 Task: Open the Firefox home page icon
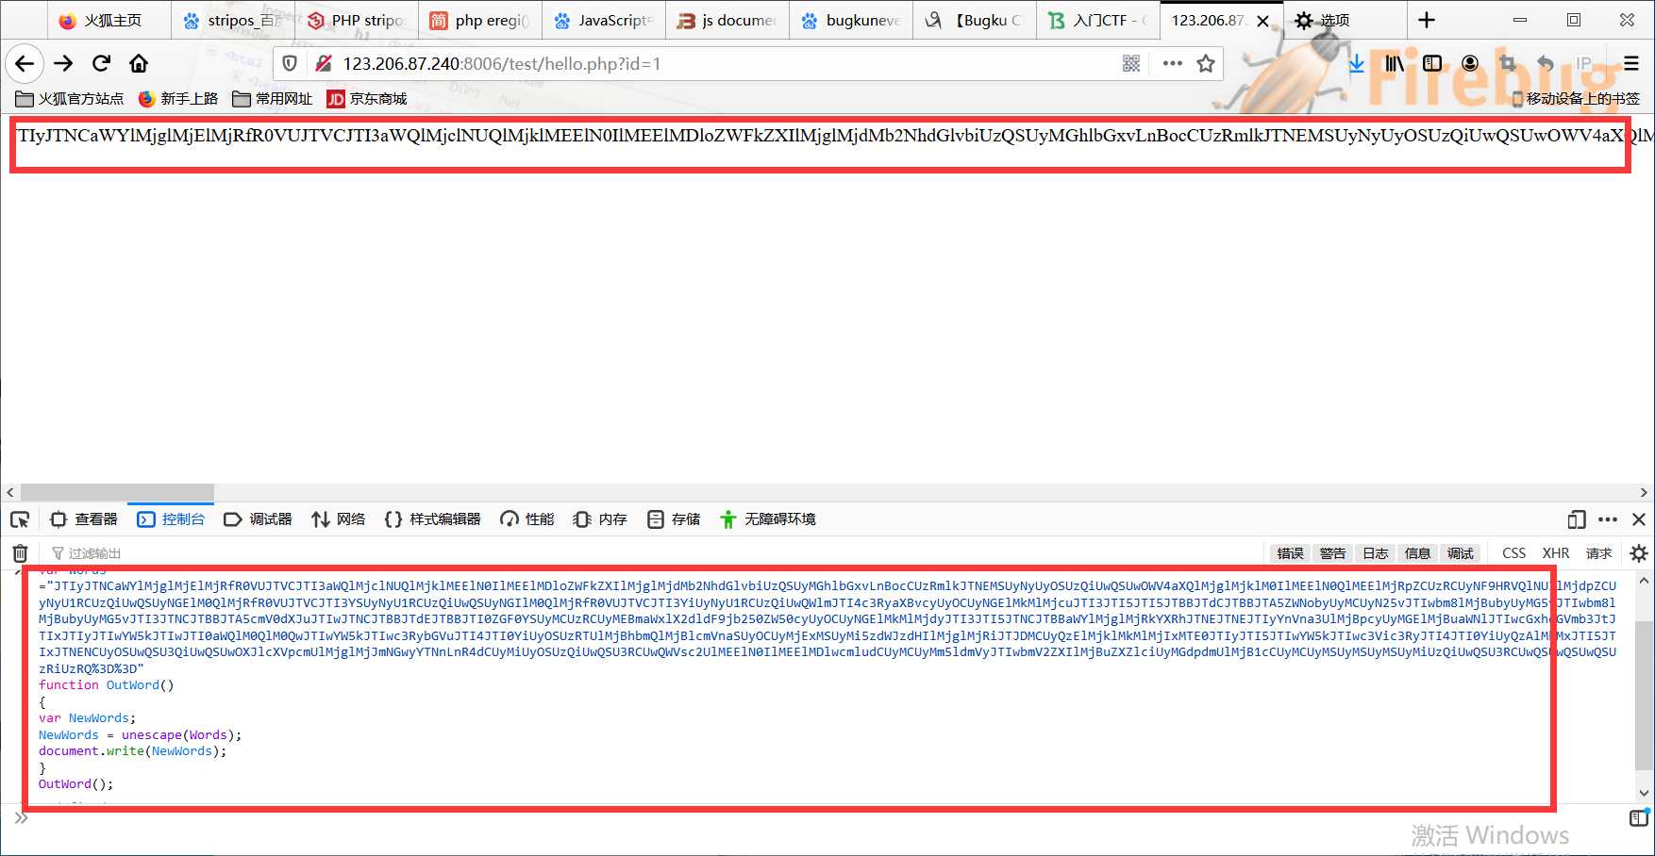[x=139, y=63]
